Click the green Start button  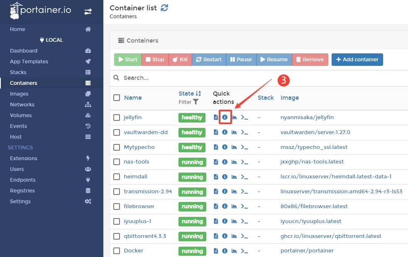point(128,60)
